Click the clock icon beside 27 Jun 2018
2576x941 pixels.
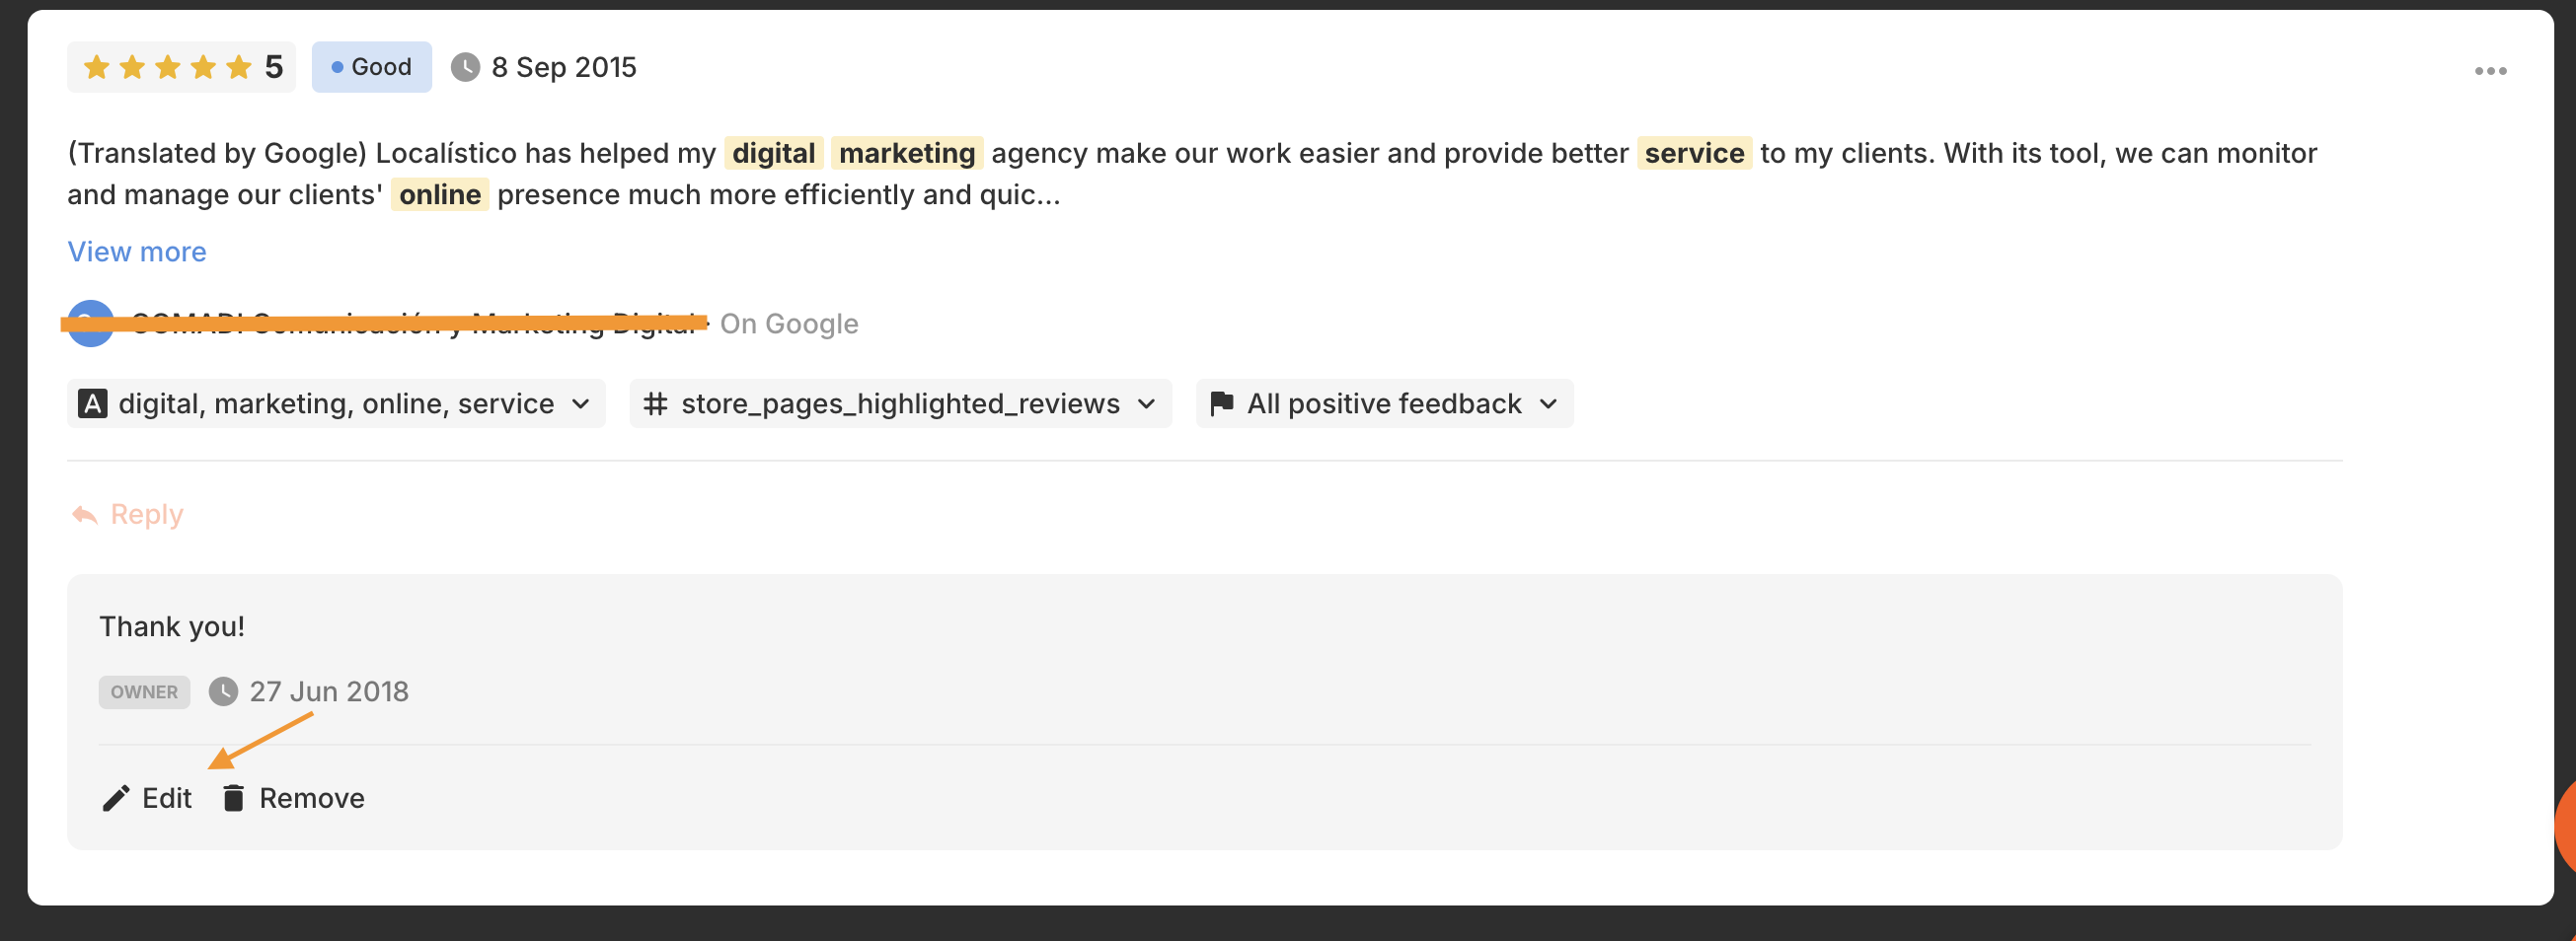tap(223, 691)
